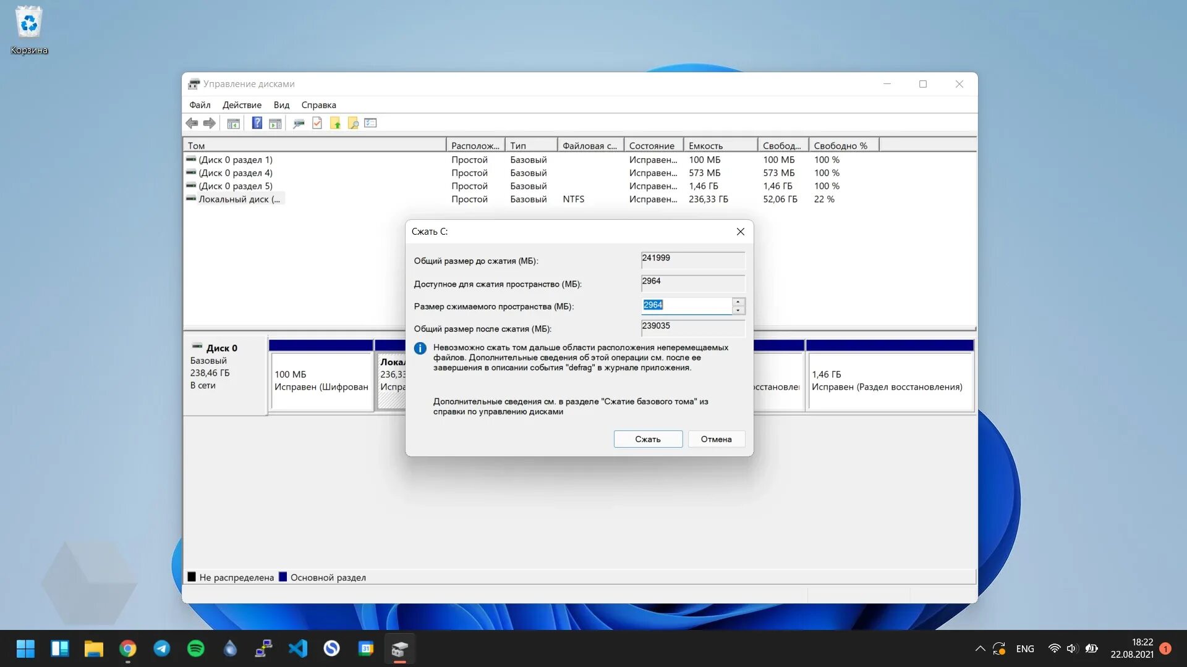This screenshot has width=1187, height=667.
Task: Open the volume tray icon
Action: tap(1072, 648)
